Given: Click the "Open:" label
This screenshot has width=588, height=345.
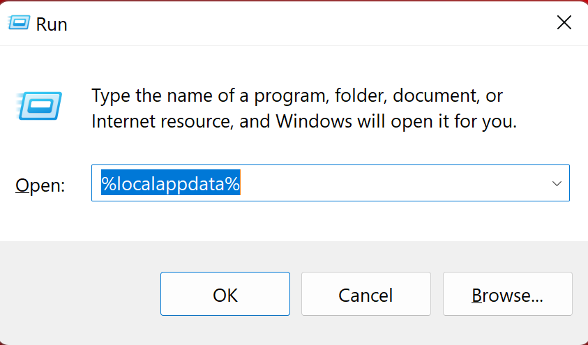Looking at the screenshot, I should pos(40,185).
